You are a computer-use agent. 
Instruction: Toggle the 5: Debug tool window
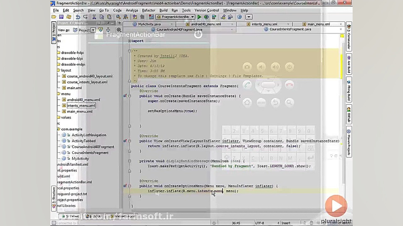(70, 216)
